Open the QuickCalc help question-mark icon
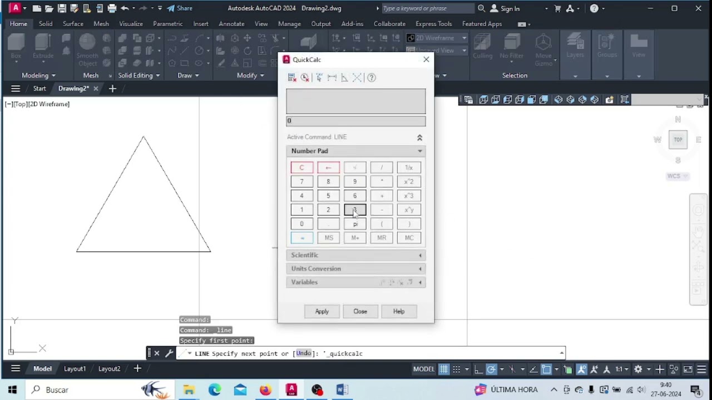 (372, 78)
